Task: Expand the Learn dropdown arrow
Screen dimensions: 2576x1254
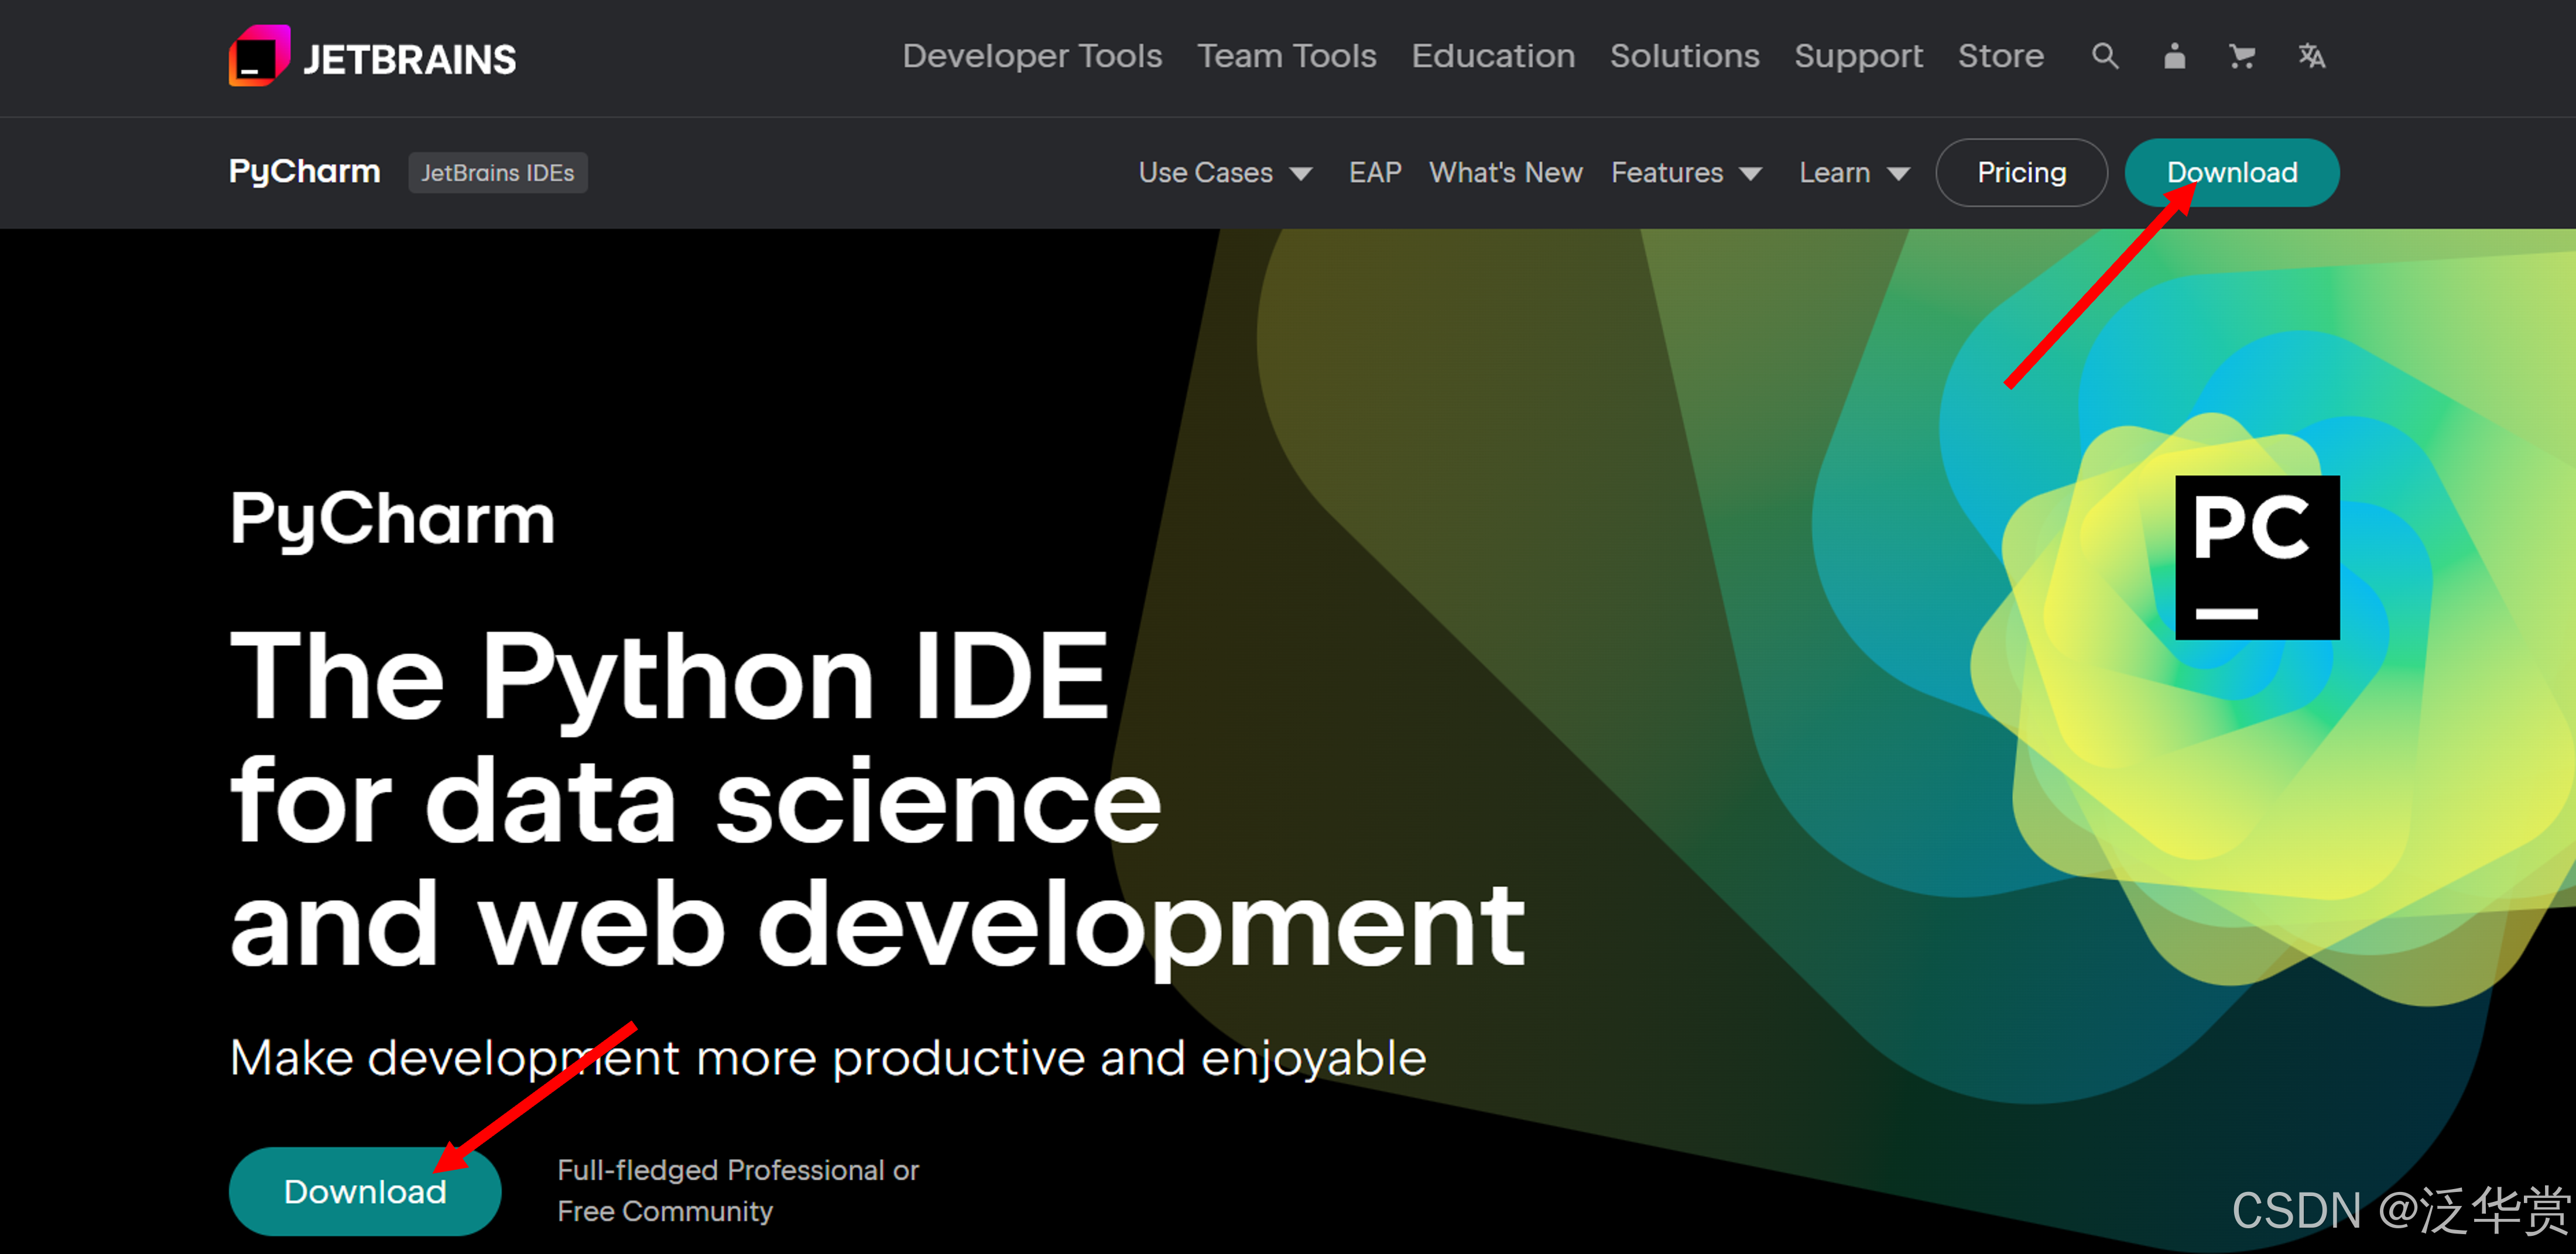Action: pyautogui.click(x=1898, y=174)
